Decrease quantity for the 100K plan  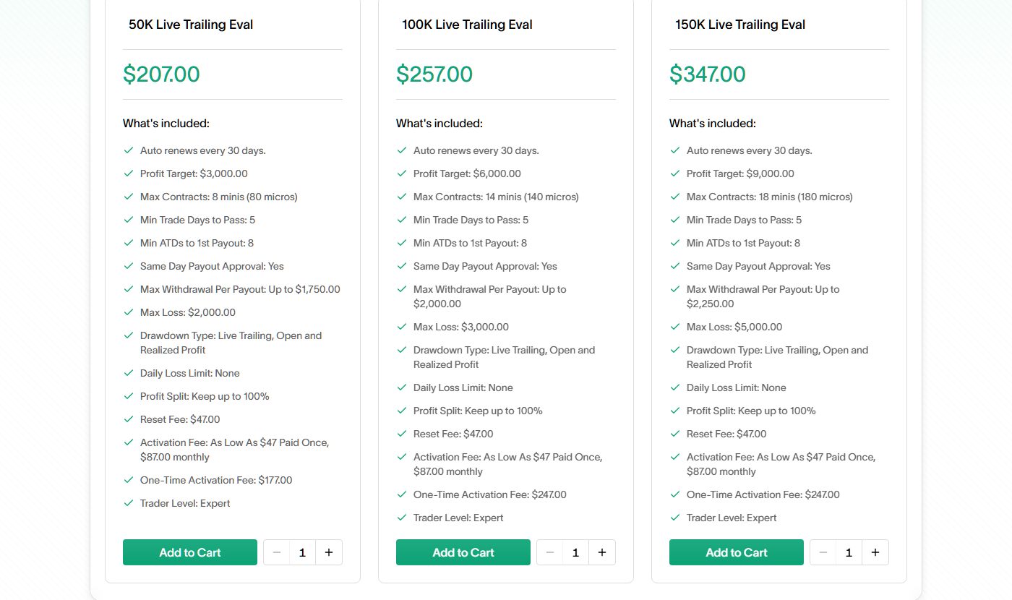click(550, 552)
